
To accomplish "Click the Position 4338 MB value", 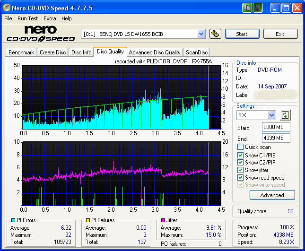I will (x=283, y=235).
